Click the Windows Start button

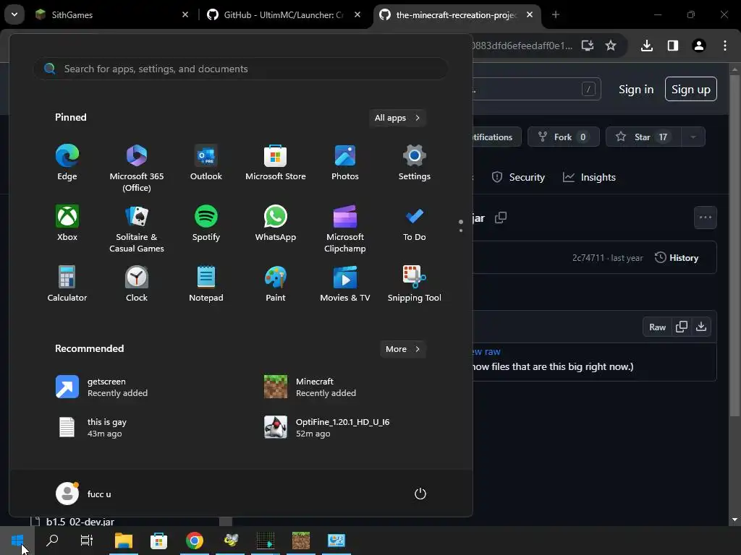pos(17,541)
